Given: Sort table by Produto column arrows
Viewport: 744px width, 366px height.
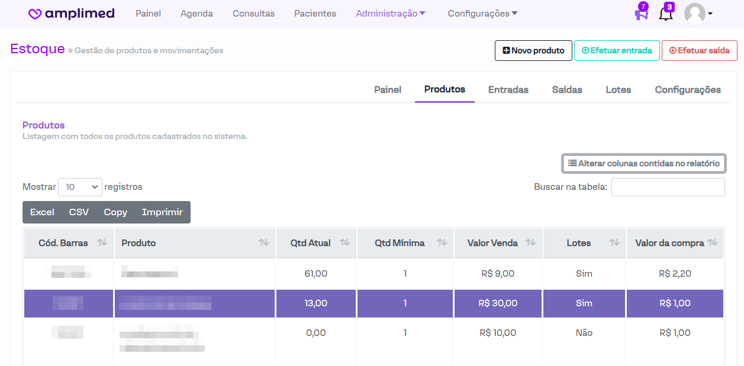Looking at the screenshot, I should pos(263,243).
